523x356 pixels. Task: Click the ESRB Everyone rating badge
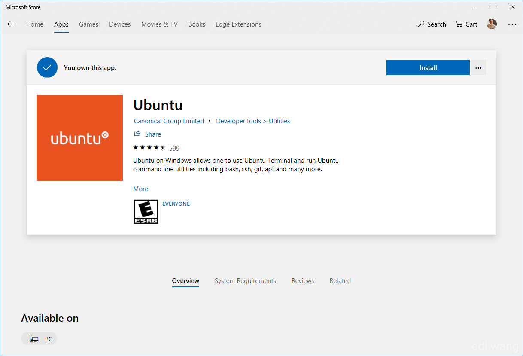(x=146, y=212)
